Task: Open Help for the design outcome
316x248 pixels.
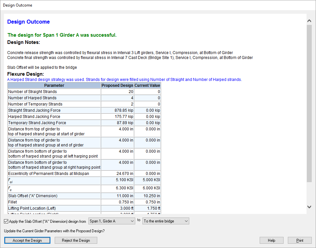Action: (x=271, y=240)
